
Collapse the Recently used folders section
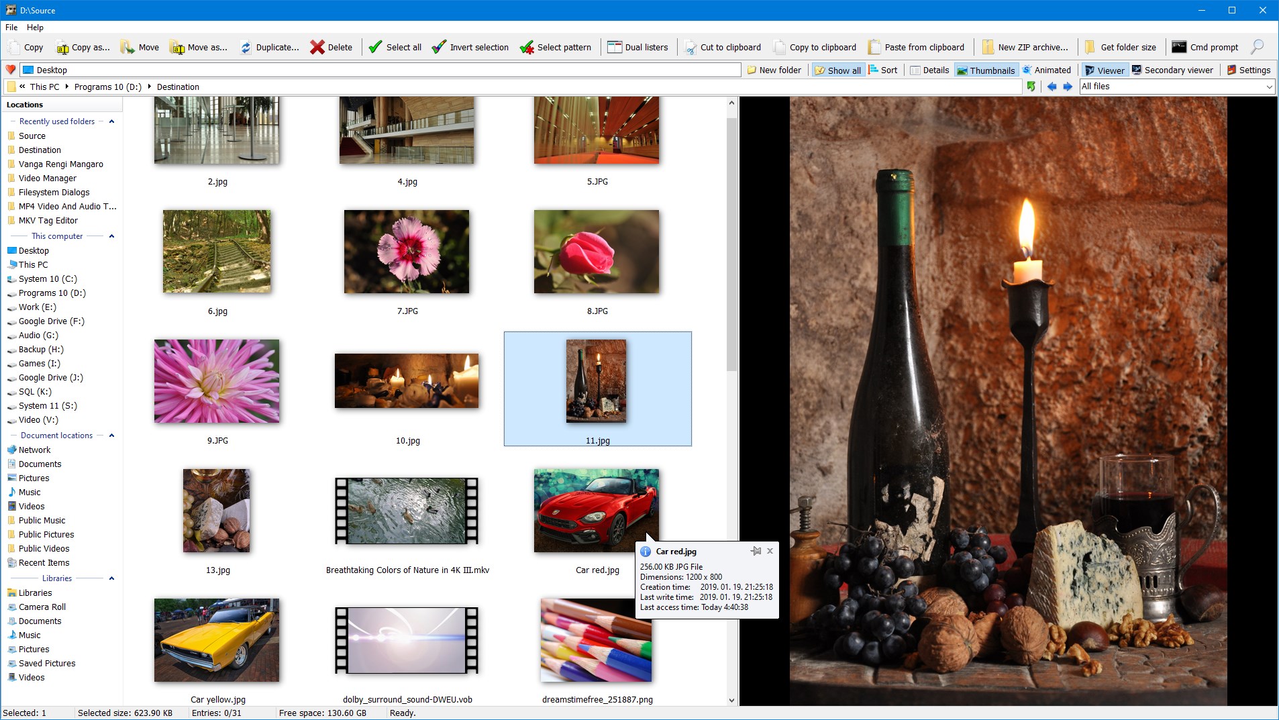[111, 121]
